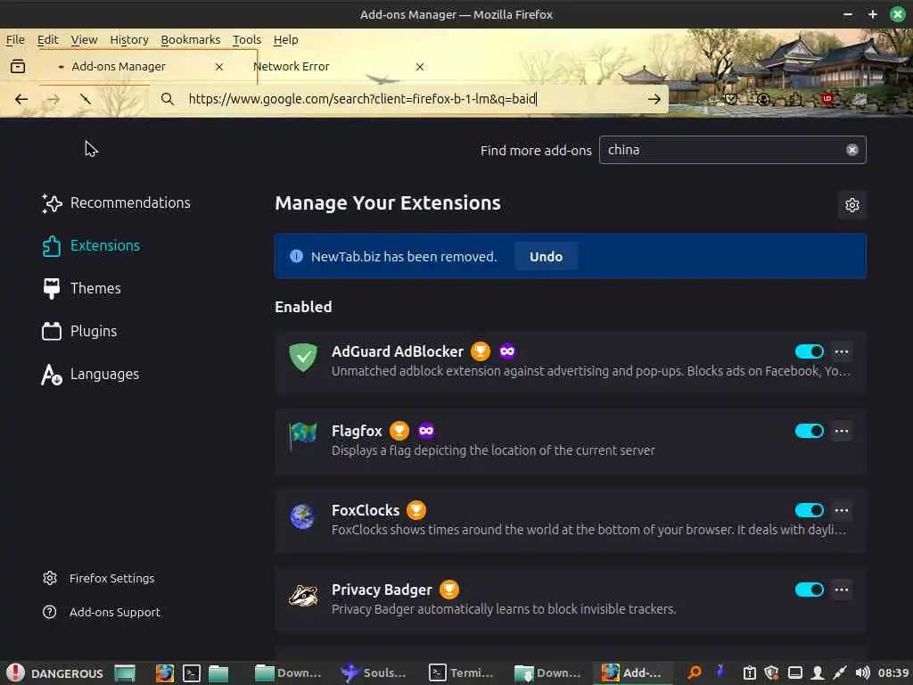
Task: Open the Tools menu
Action: 247,39
